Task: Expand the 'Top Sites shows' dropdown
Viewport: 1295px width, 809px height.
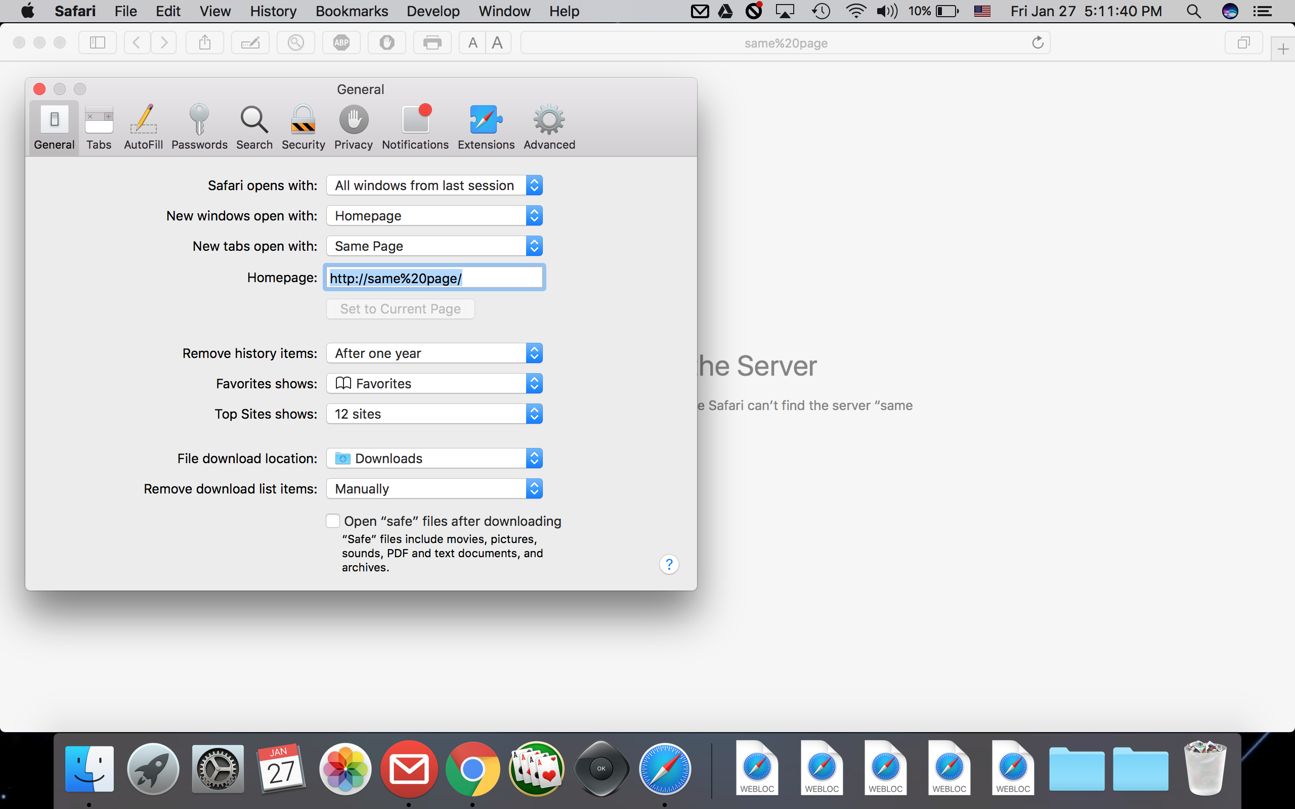Action: [435, 414]
